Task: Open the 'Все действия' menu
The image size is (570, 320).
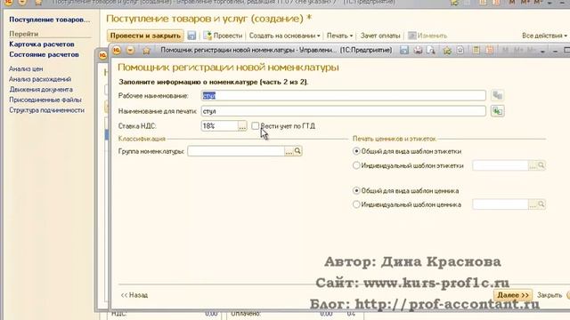Action: tap(544, 36)
